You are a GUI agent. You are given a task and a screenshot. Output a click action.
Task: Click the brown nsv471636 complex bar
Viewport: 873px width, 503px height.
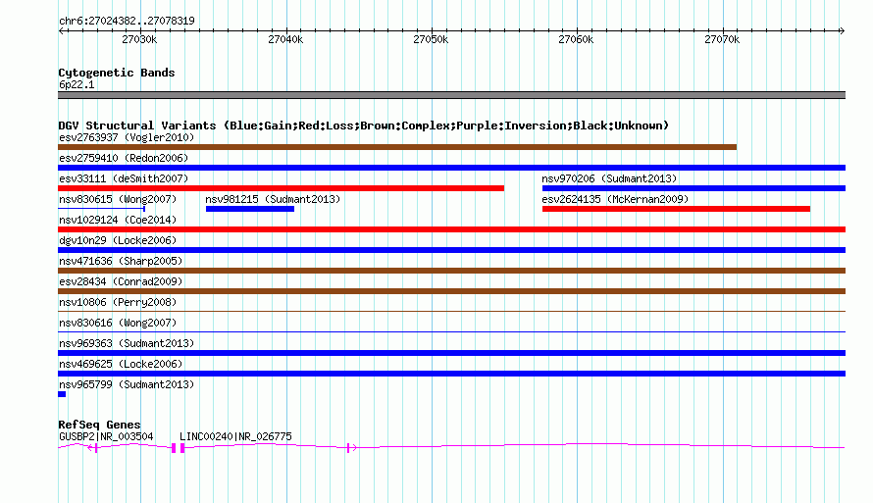(451, 271)
